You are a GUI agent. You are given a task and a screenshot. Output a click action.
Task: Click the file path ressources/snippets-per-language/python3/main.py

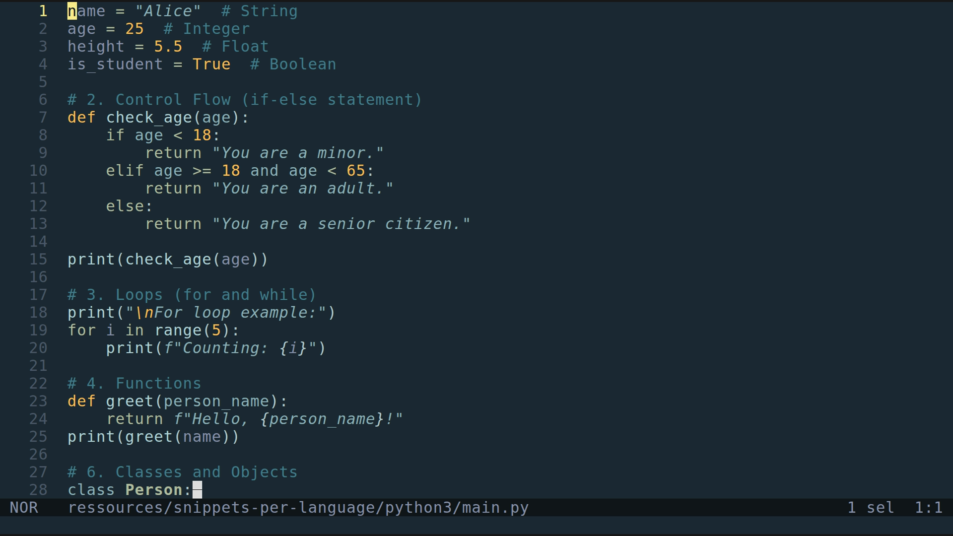point(298,507)
